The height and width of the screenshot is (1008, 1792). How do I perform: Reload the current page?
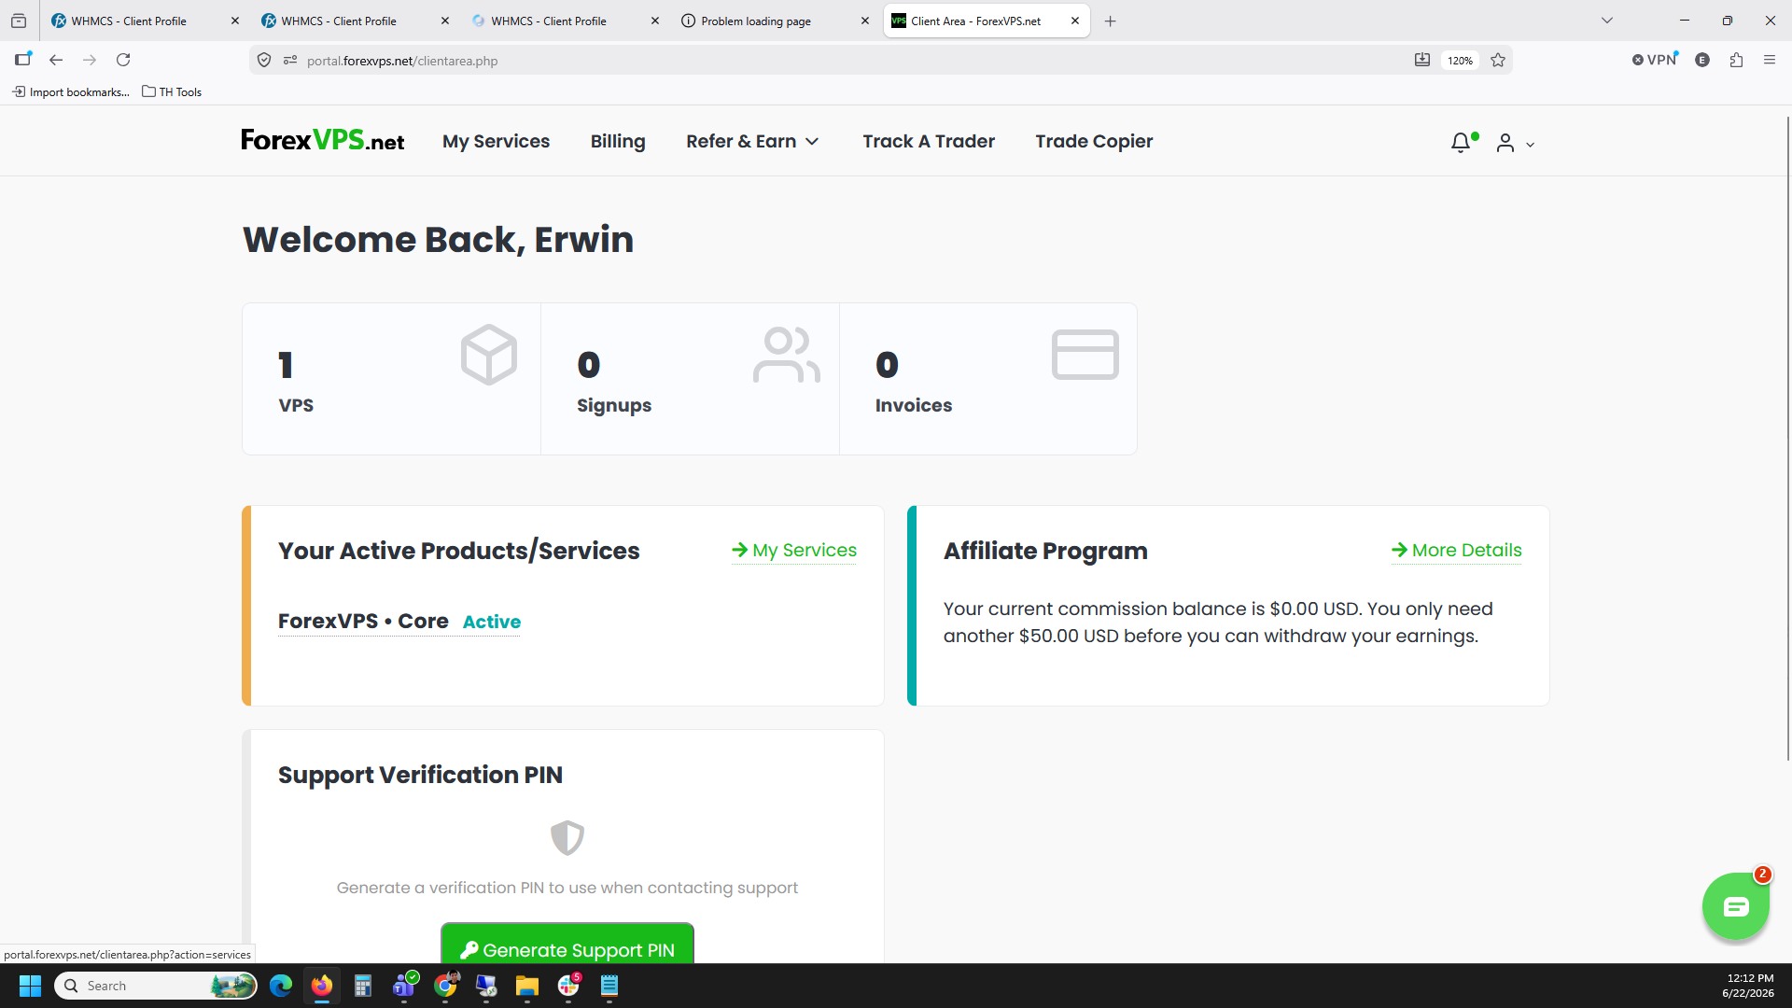[123, 60]
